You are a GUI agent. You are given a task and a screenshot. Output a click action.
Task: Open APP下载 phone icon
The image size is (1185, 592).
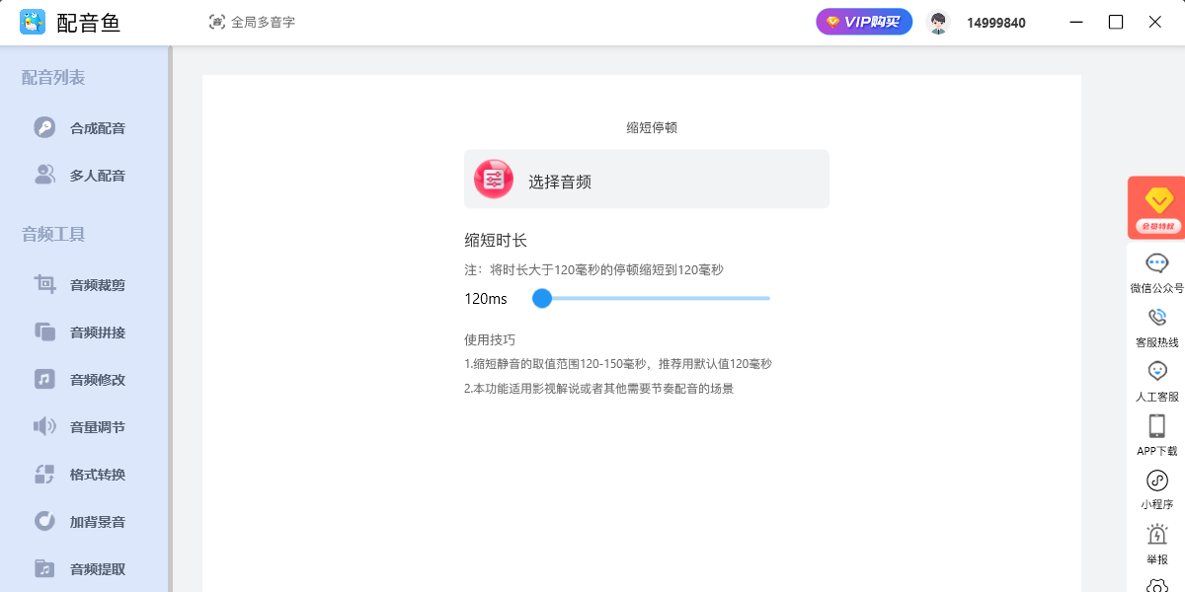[1156, 426]
